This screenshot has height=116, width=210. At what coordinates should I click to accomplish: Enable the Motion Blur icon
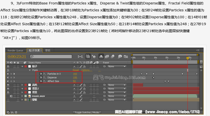coord(113,57)
